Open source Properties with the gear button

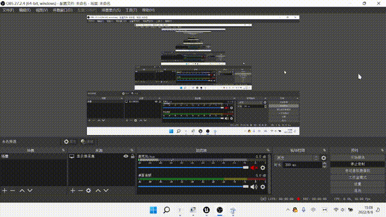70,142
